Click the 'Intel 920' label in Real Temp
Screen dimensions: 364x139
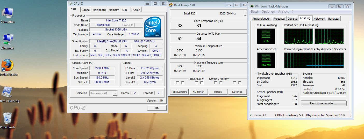coord(190,13)
